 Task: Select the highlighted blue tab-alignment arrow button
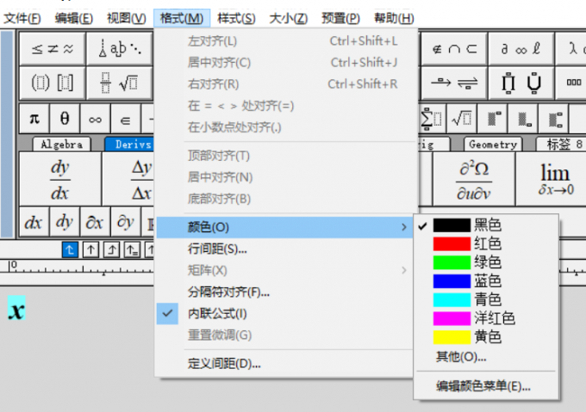pos(70,249)
